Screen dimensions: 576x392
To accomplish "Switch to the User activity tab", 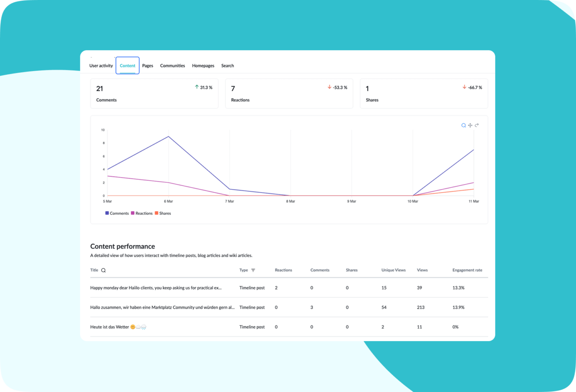I will [101, 66].
